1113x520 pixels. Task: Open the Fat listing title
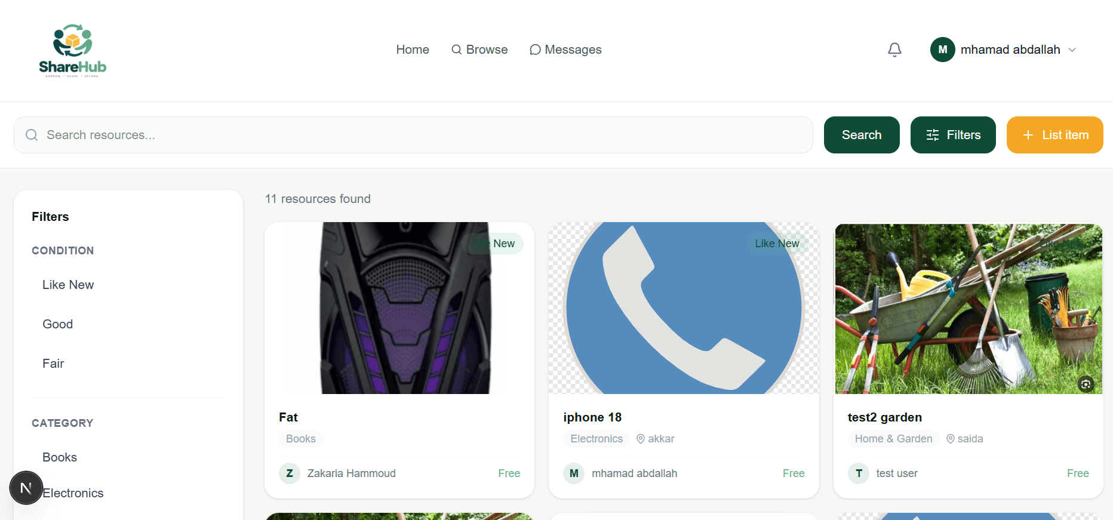click(288, 417)
